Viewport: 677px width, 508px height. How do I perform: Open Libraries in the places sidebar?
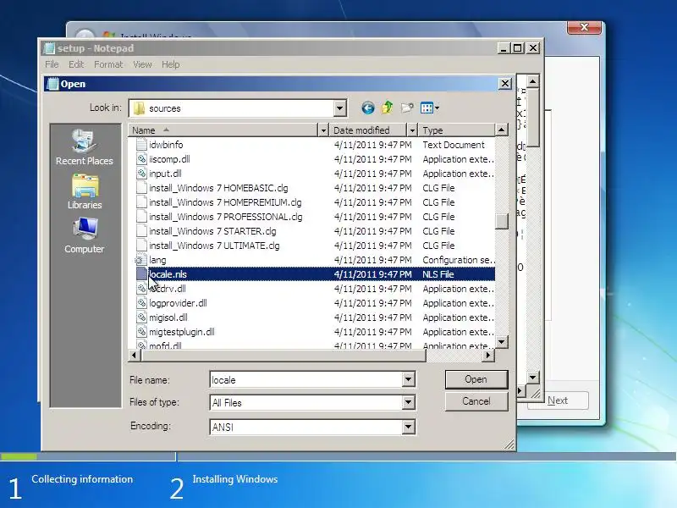(x=85, y=192)
